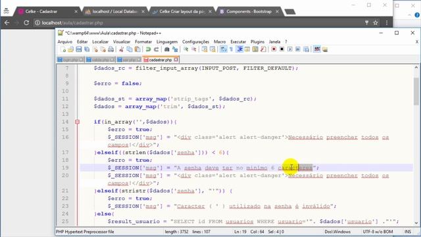Paste from the clipboard toolbar icon

137,49
